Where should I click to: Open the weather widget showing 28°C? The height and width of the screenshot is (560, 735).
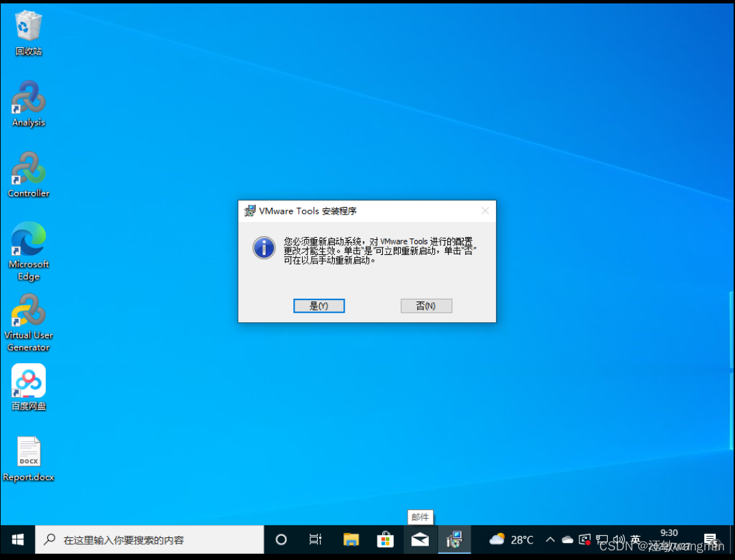coord(512,540)
